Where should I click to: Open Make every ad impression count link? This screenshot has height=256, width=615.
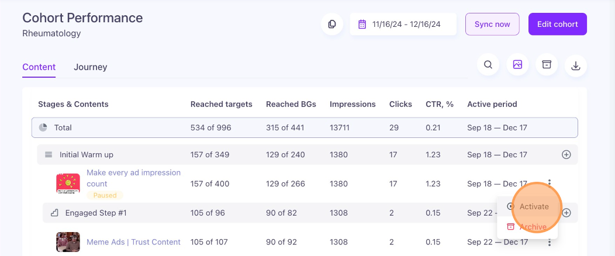click(133, 178)
